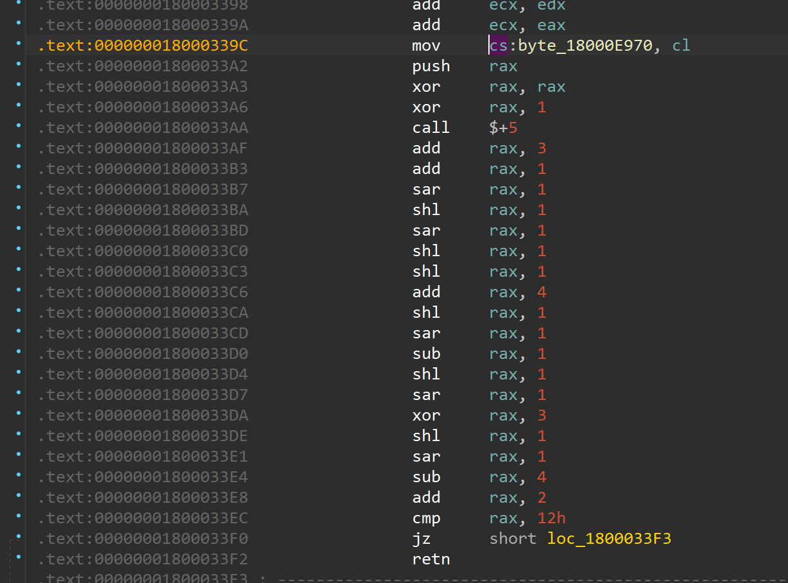Select address .text:00000001800033AF
The width and height of the screenshot is (788, 583).
tap(143, 148)
